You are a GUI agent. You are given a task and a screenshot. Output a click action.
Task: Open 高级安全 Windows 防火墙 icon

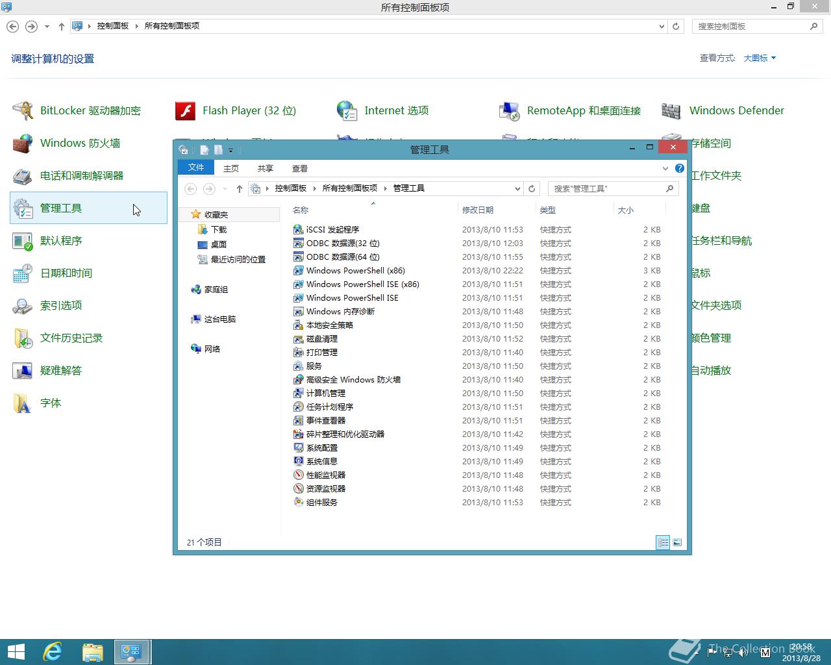[x=299, y=379]
